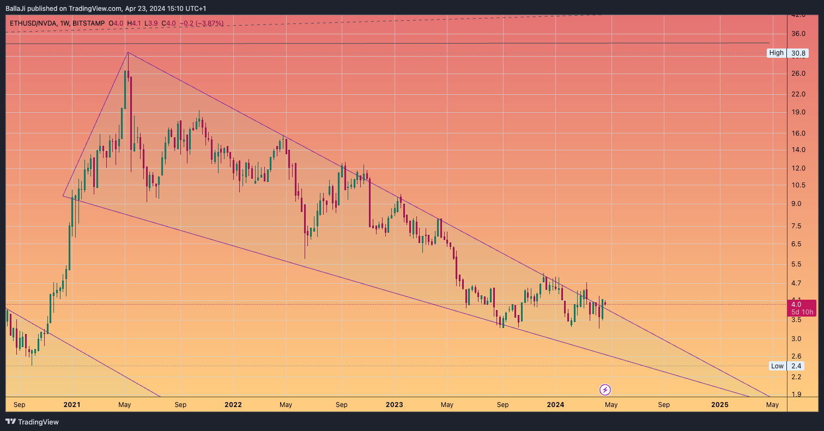Click the 'Apr 23, 2024 15:10 UTC+1' timestamp
This screenshot has height=431, width=824.
pyautogui.click(x=166, y=9)
